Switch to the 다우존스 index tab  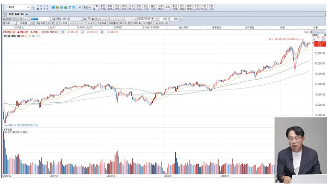click(x=19, y=28)
